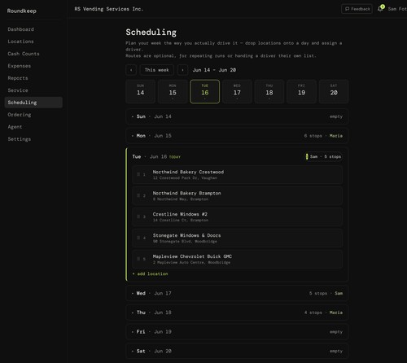Select the Wed 17 day tile
Screen dimensions: 407x363
pos(237,91)
